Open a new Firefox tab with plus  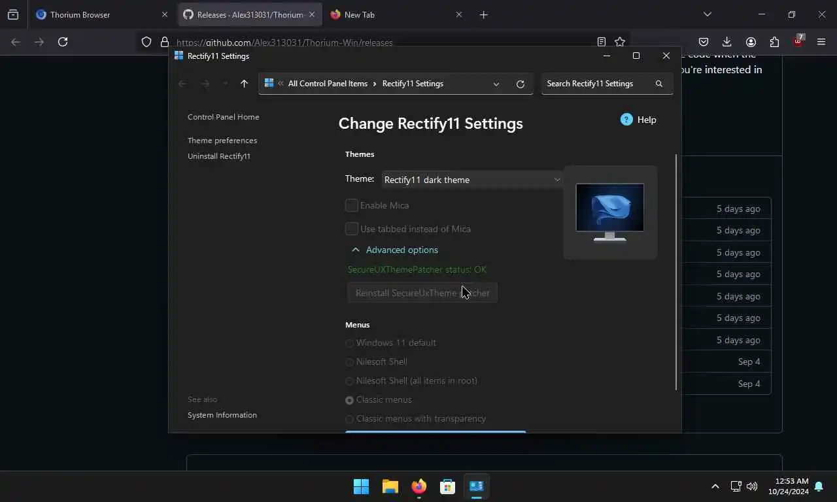483,14
